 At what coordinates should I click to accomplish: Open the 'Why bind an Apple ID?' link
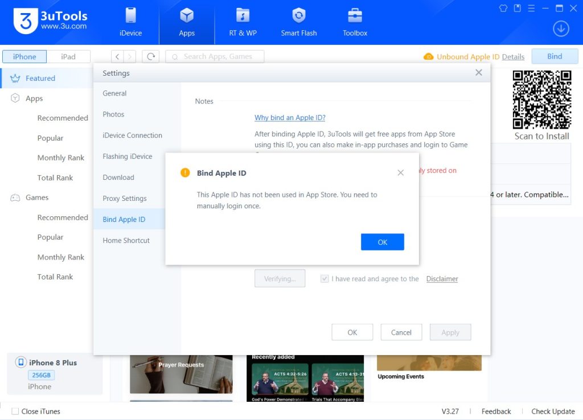(290, 118)
